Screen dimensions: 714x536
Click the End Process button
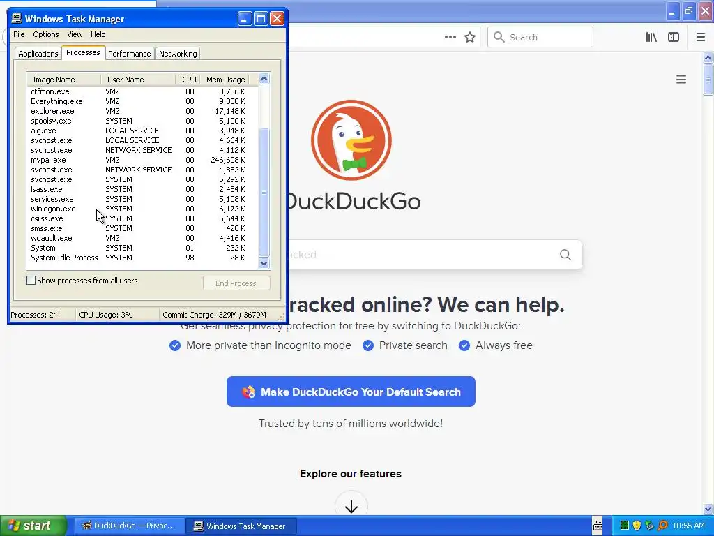(x=236, y=283)
